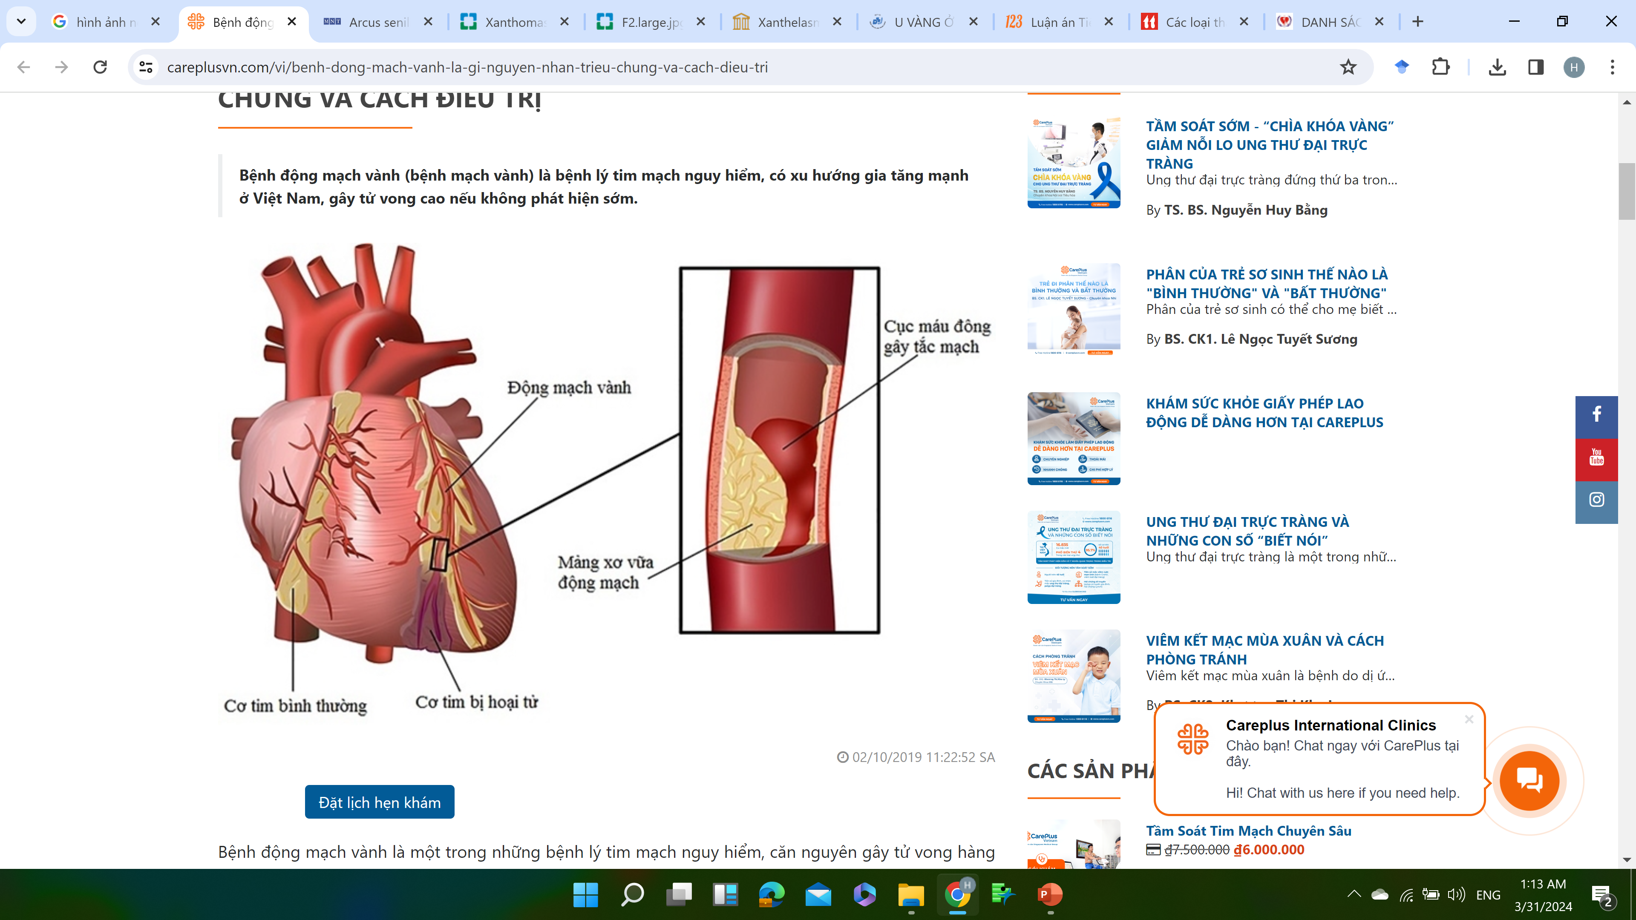Click the Careplus International Clinics chat message
The image size is (1636, 920).
(x=1320, y=759)
